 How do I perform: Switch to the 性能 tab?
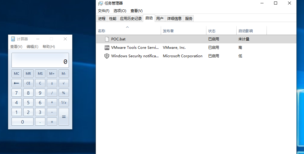113,19
